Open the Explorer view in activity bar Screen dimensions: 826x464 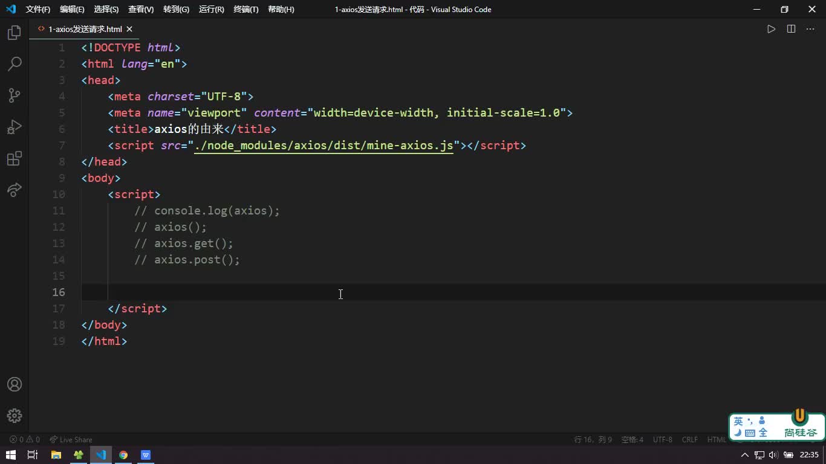15,33
